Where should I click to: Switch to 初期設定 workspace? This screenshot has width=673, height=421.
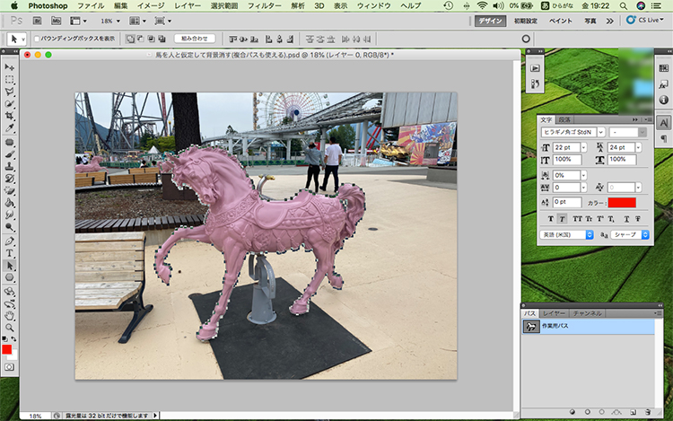pos(526,21)
